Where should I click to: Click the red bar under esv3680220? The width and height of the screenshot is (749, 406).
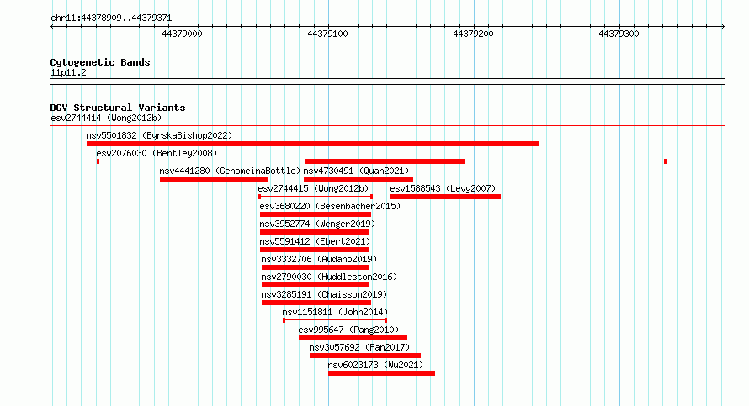[316, 214]
